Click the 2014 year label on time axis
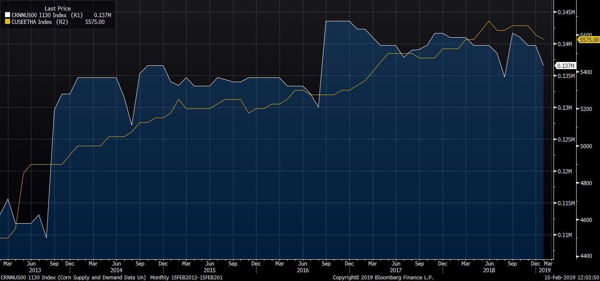Image resolution: width=600 pixels, height=281 pixels. click(117, 271)
